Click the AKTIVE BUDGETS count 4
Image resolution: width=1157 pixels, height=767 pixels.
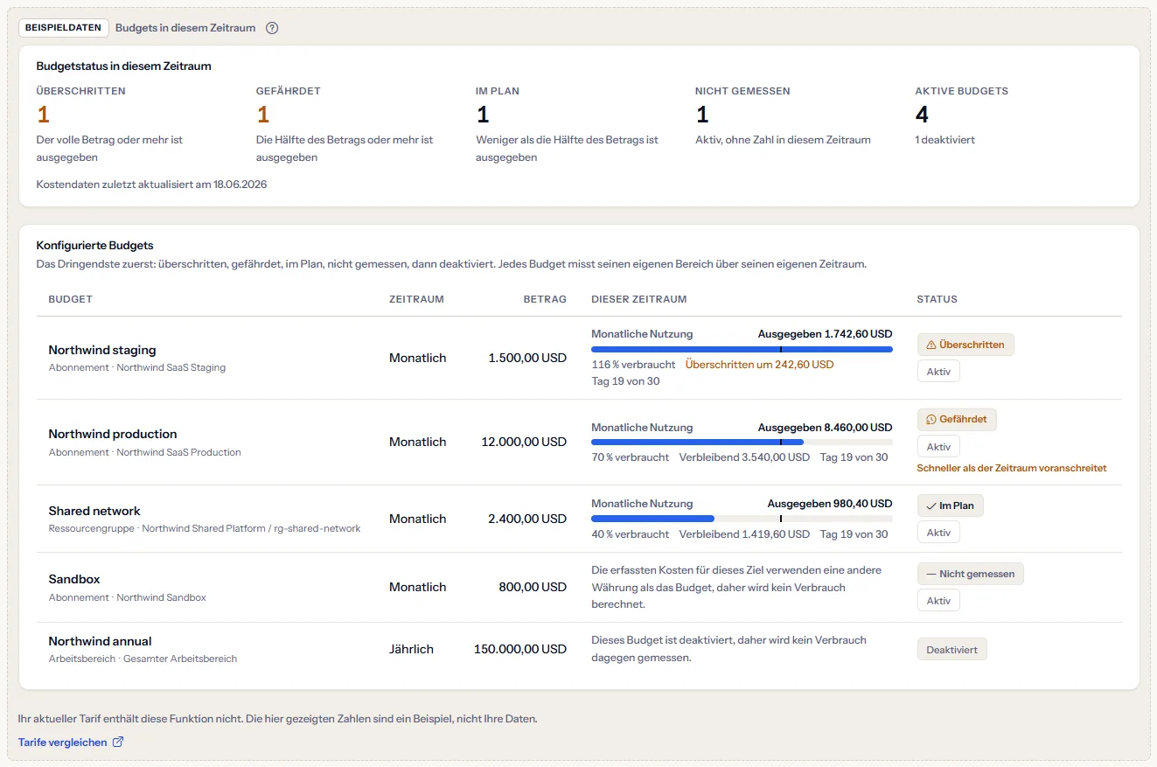point(922,115)
